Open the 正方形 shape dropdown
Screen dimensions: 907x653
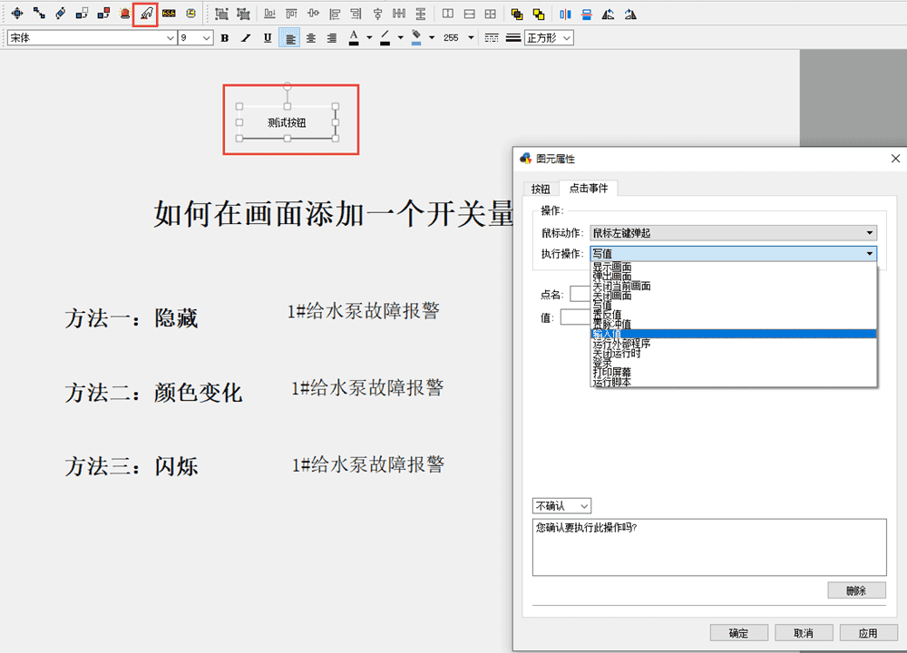point(549,37)
